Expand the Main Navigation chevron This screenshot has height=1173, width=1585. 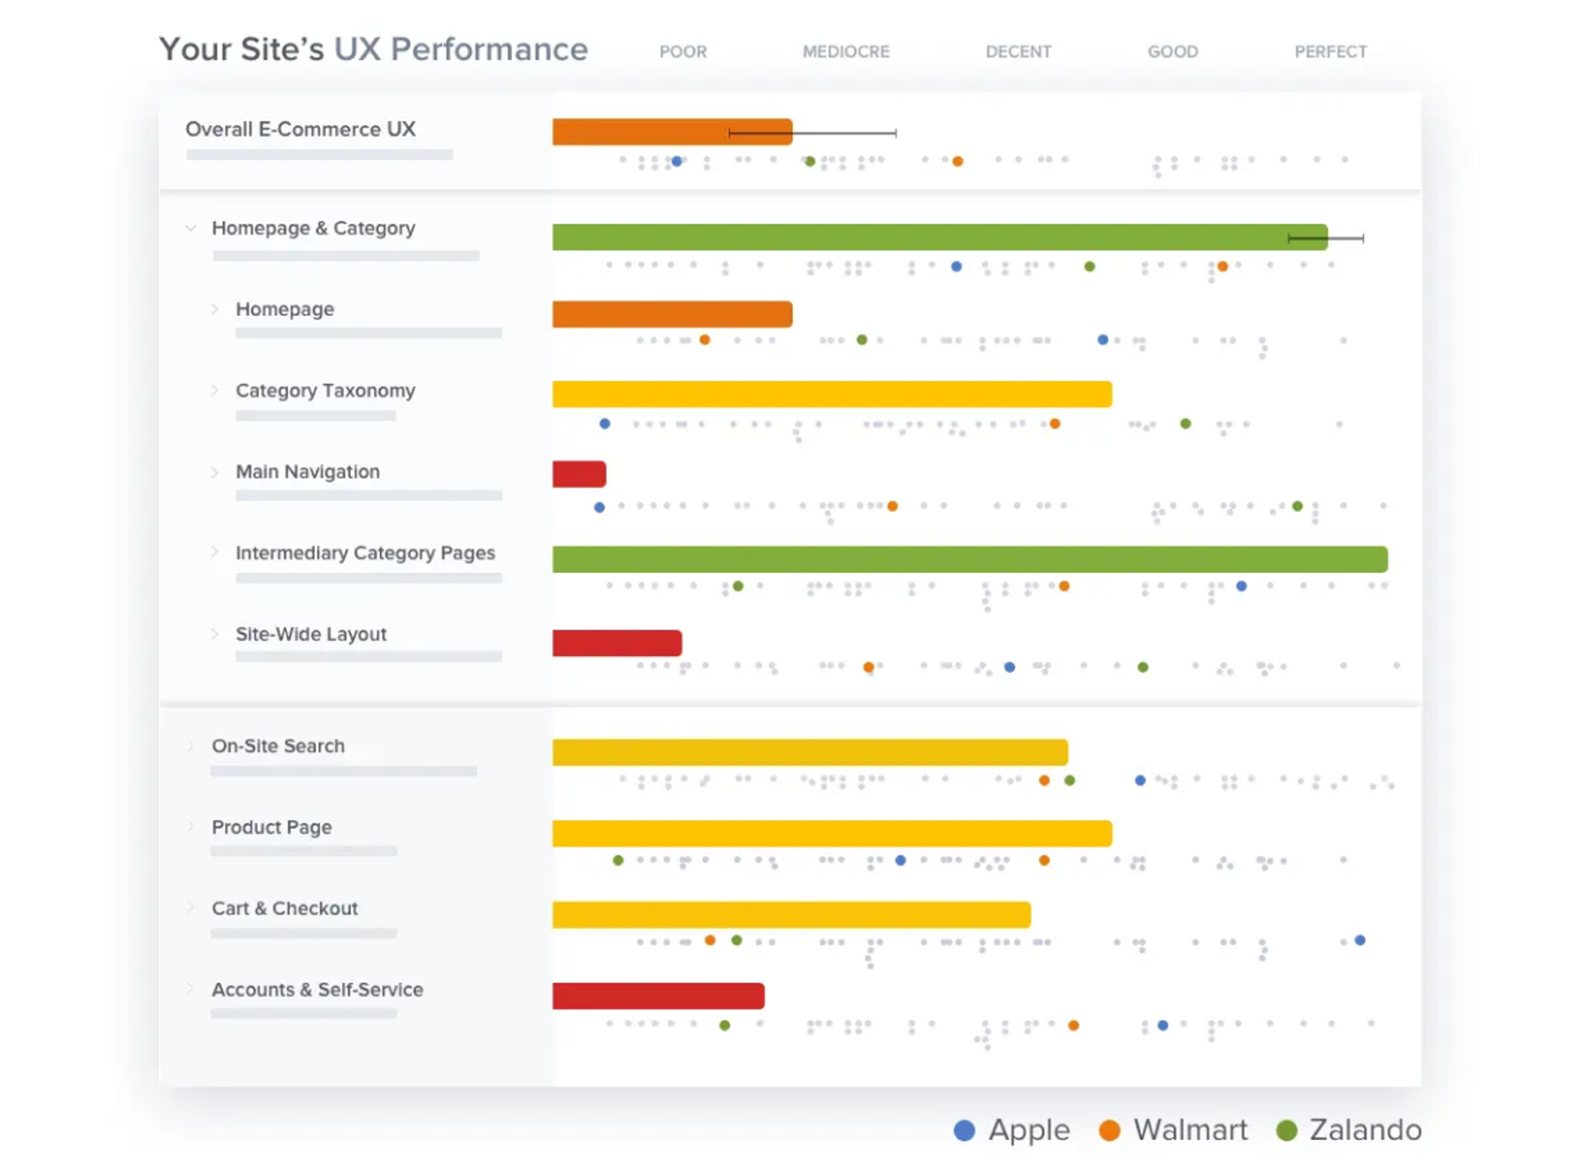[215, 472]
